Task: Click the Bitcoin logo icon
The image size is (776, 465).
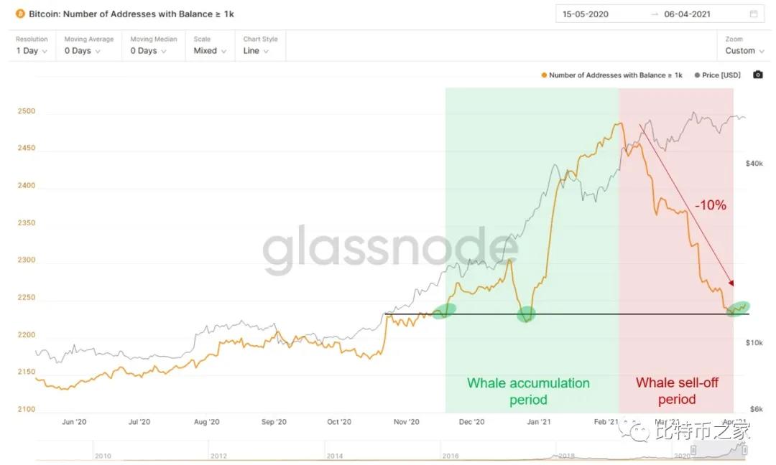Action: coord(20,14)
